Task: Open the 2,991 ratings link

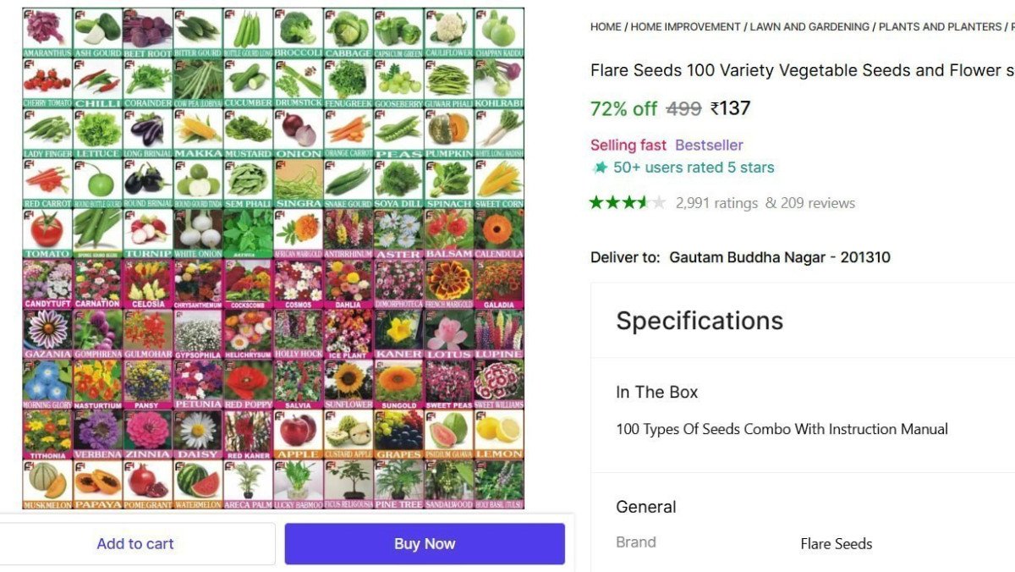Action: (x=717, y=203)
